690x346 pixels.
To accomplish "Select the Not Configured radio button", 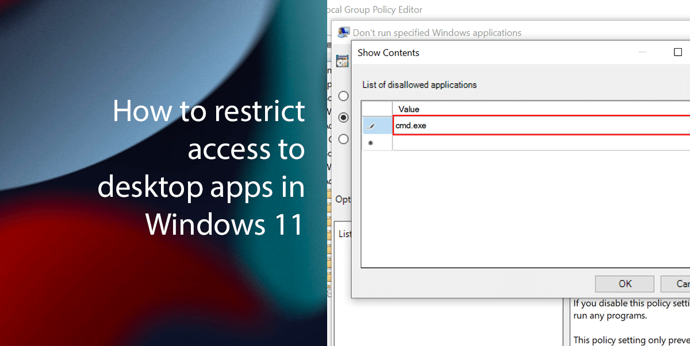I will tap(343, 95).
